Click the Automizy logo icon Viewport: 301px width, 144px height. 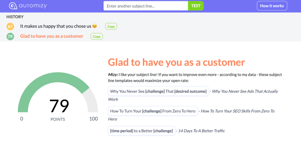pyautogui.click(x=13, y=6)
